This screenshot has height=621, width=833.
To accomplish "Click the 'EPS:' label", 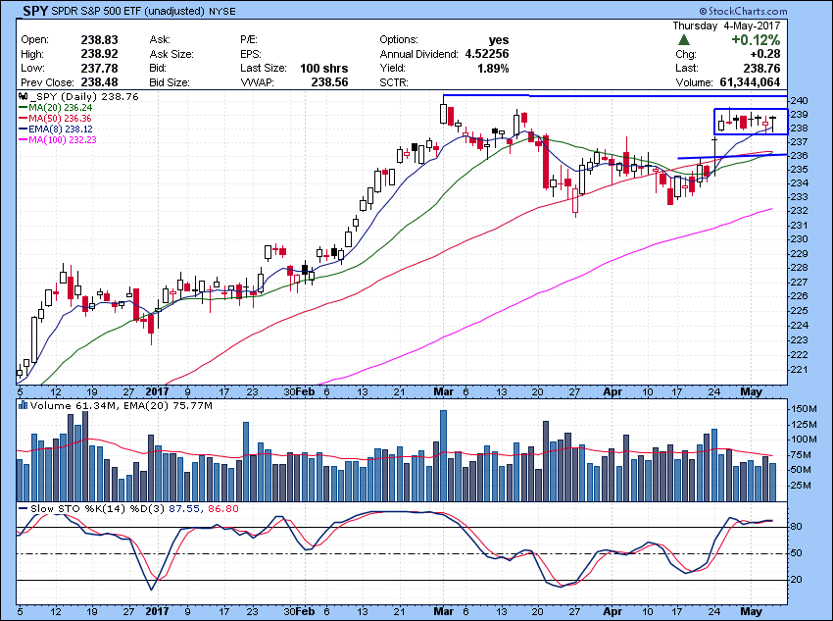I will point(250,54).
